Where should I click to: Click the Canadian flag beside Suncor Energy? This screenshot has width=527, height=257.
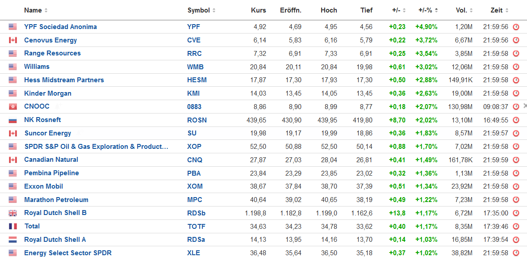pyautogui.click(x=13, y=133)
